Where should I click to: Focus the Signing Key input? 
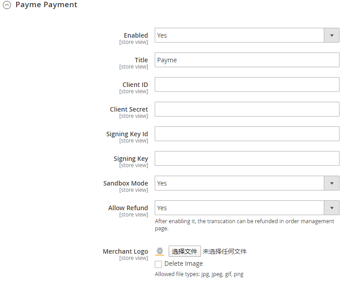[x=247, y=159]
